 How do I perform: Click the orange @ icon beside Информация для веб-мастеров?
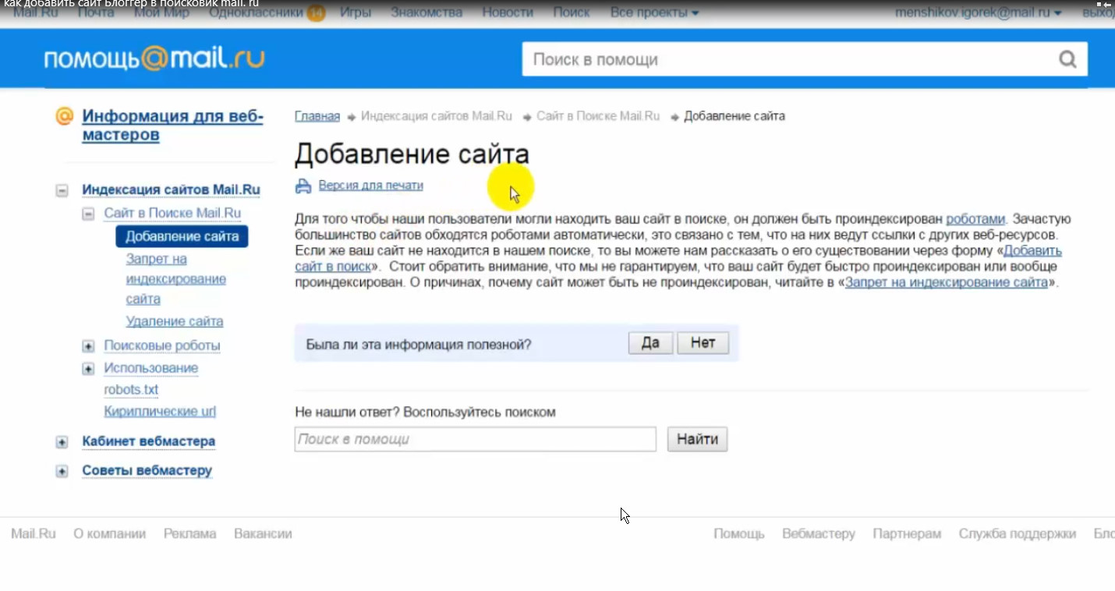(x=65, y=117)
